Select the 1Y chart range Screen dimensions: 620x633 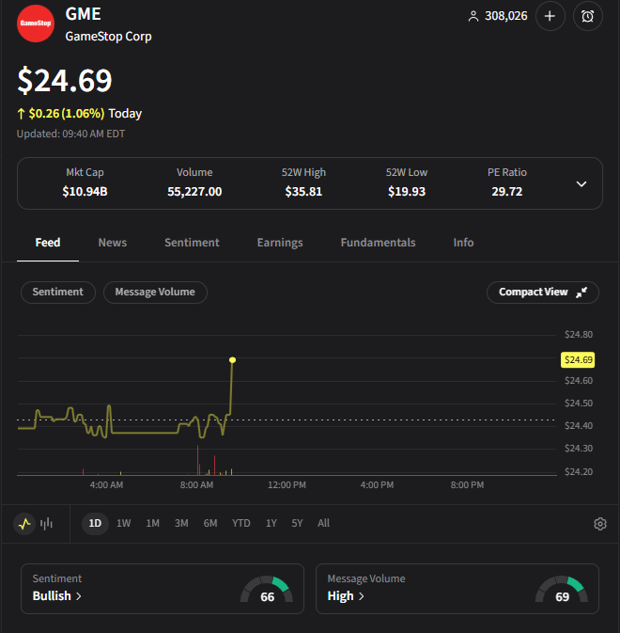click(x=271, y=524)
